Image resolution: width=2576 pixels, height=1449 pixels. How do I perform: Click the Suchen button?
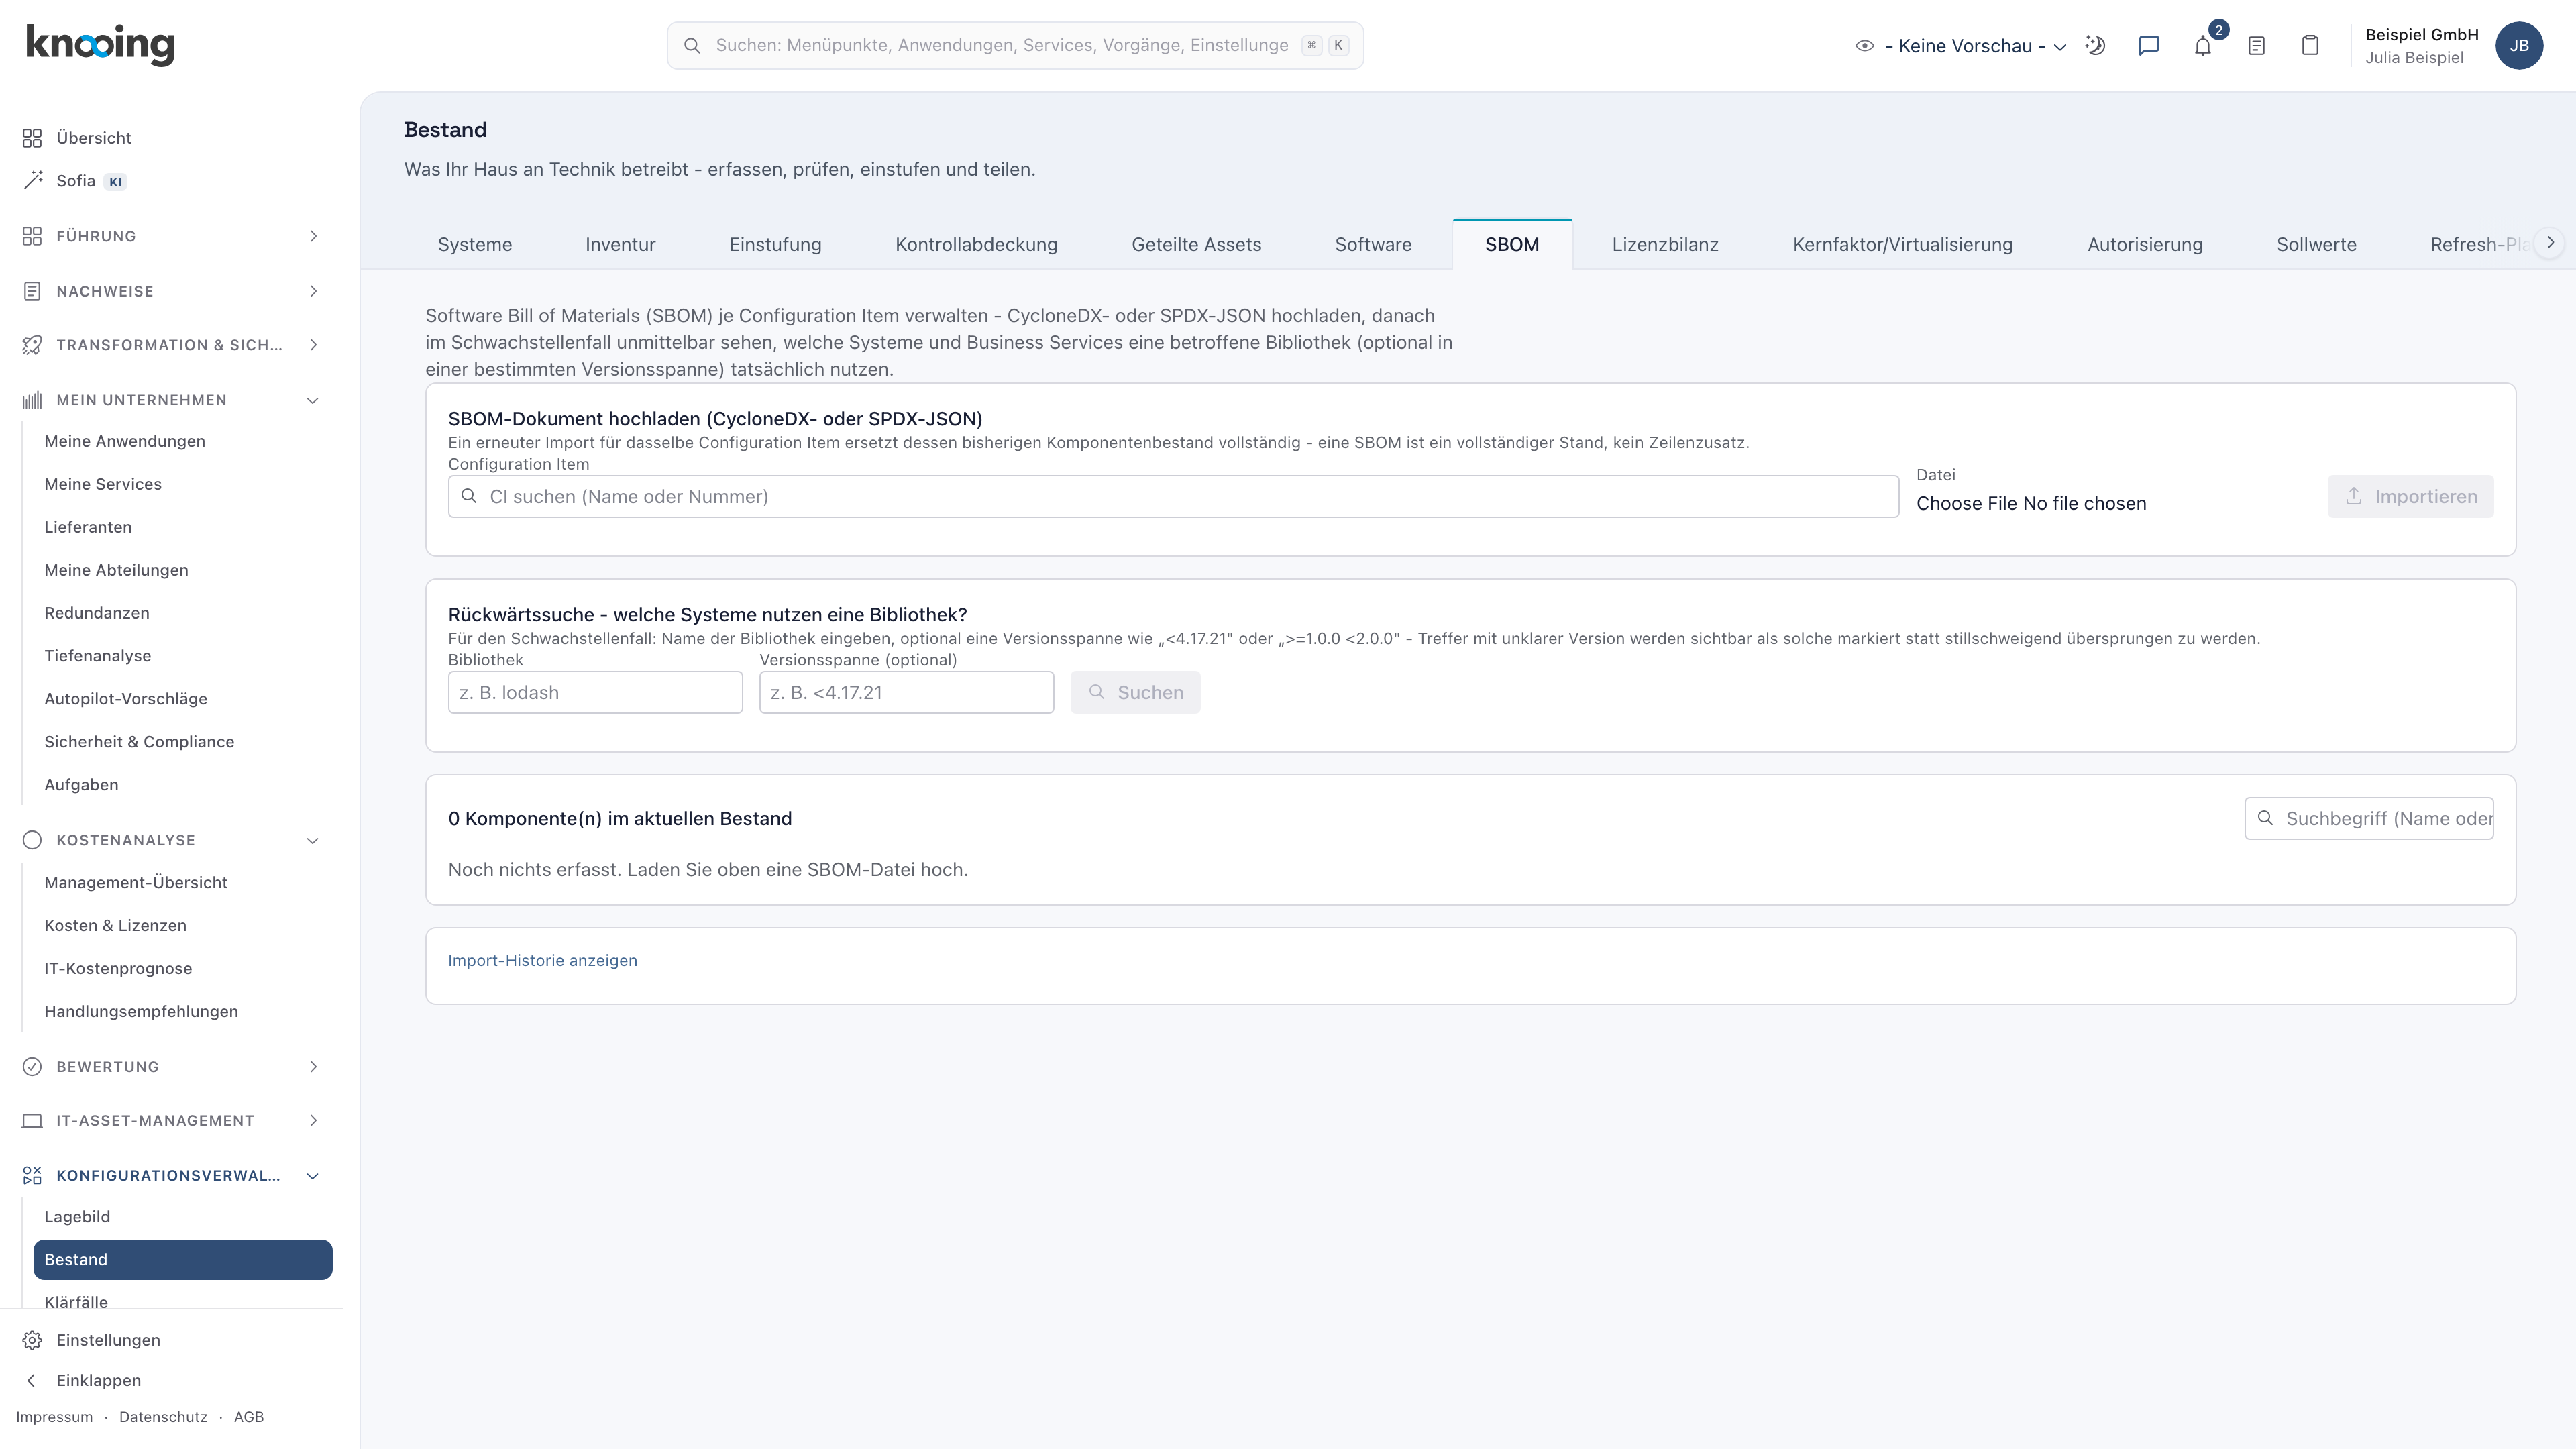tap(1135, 692)
